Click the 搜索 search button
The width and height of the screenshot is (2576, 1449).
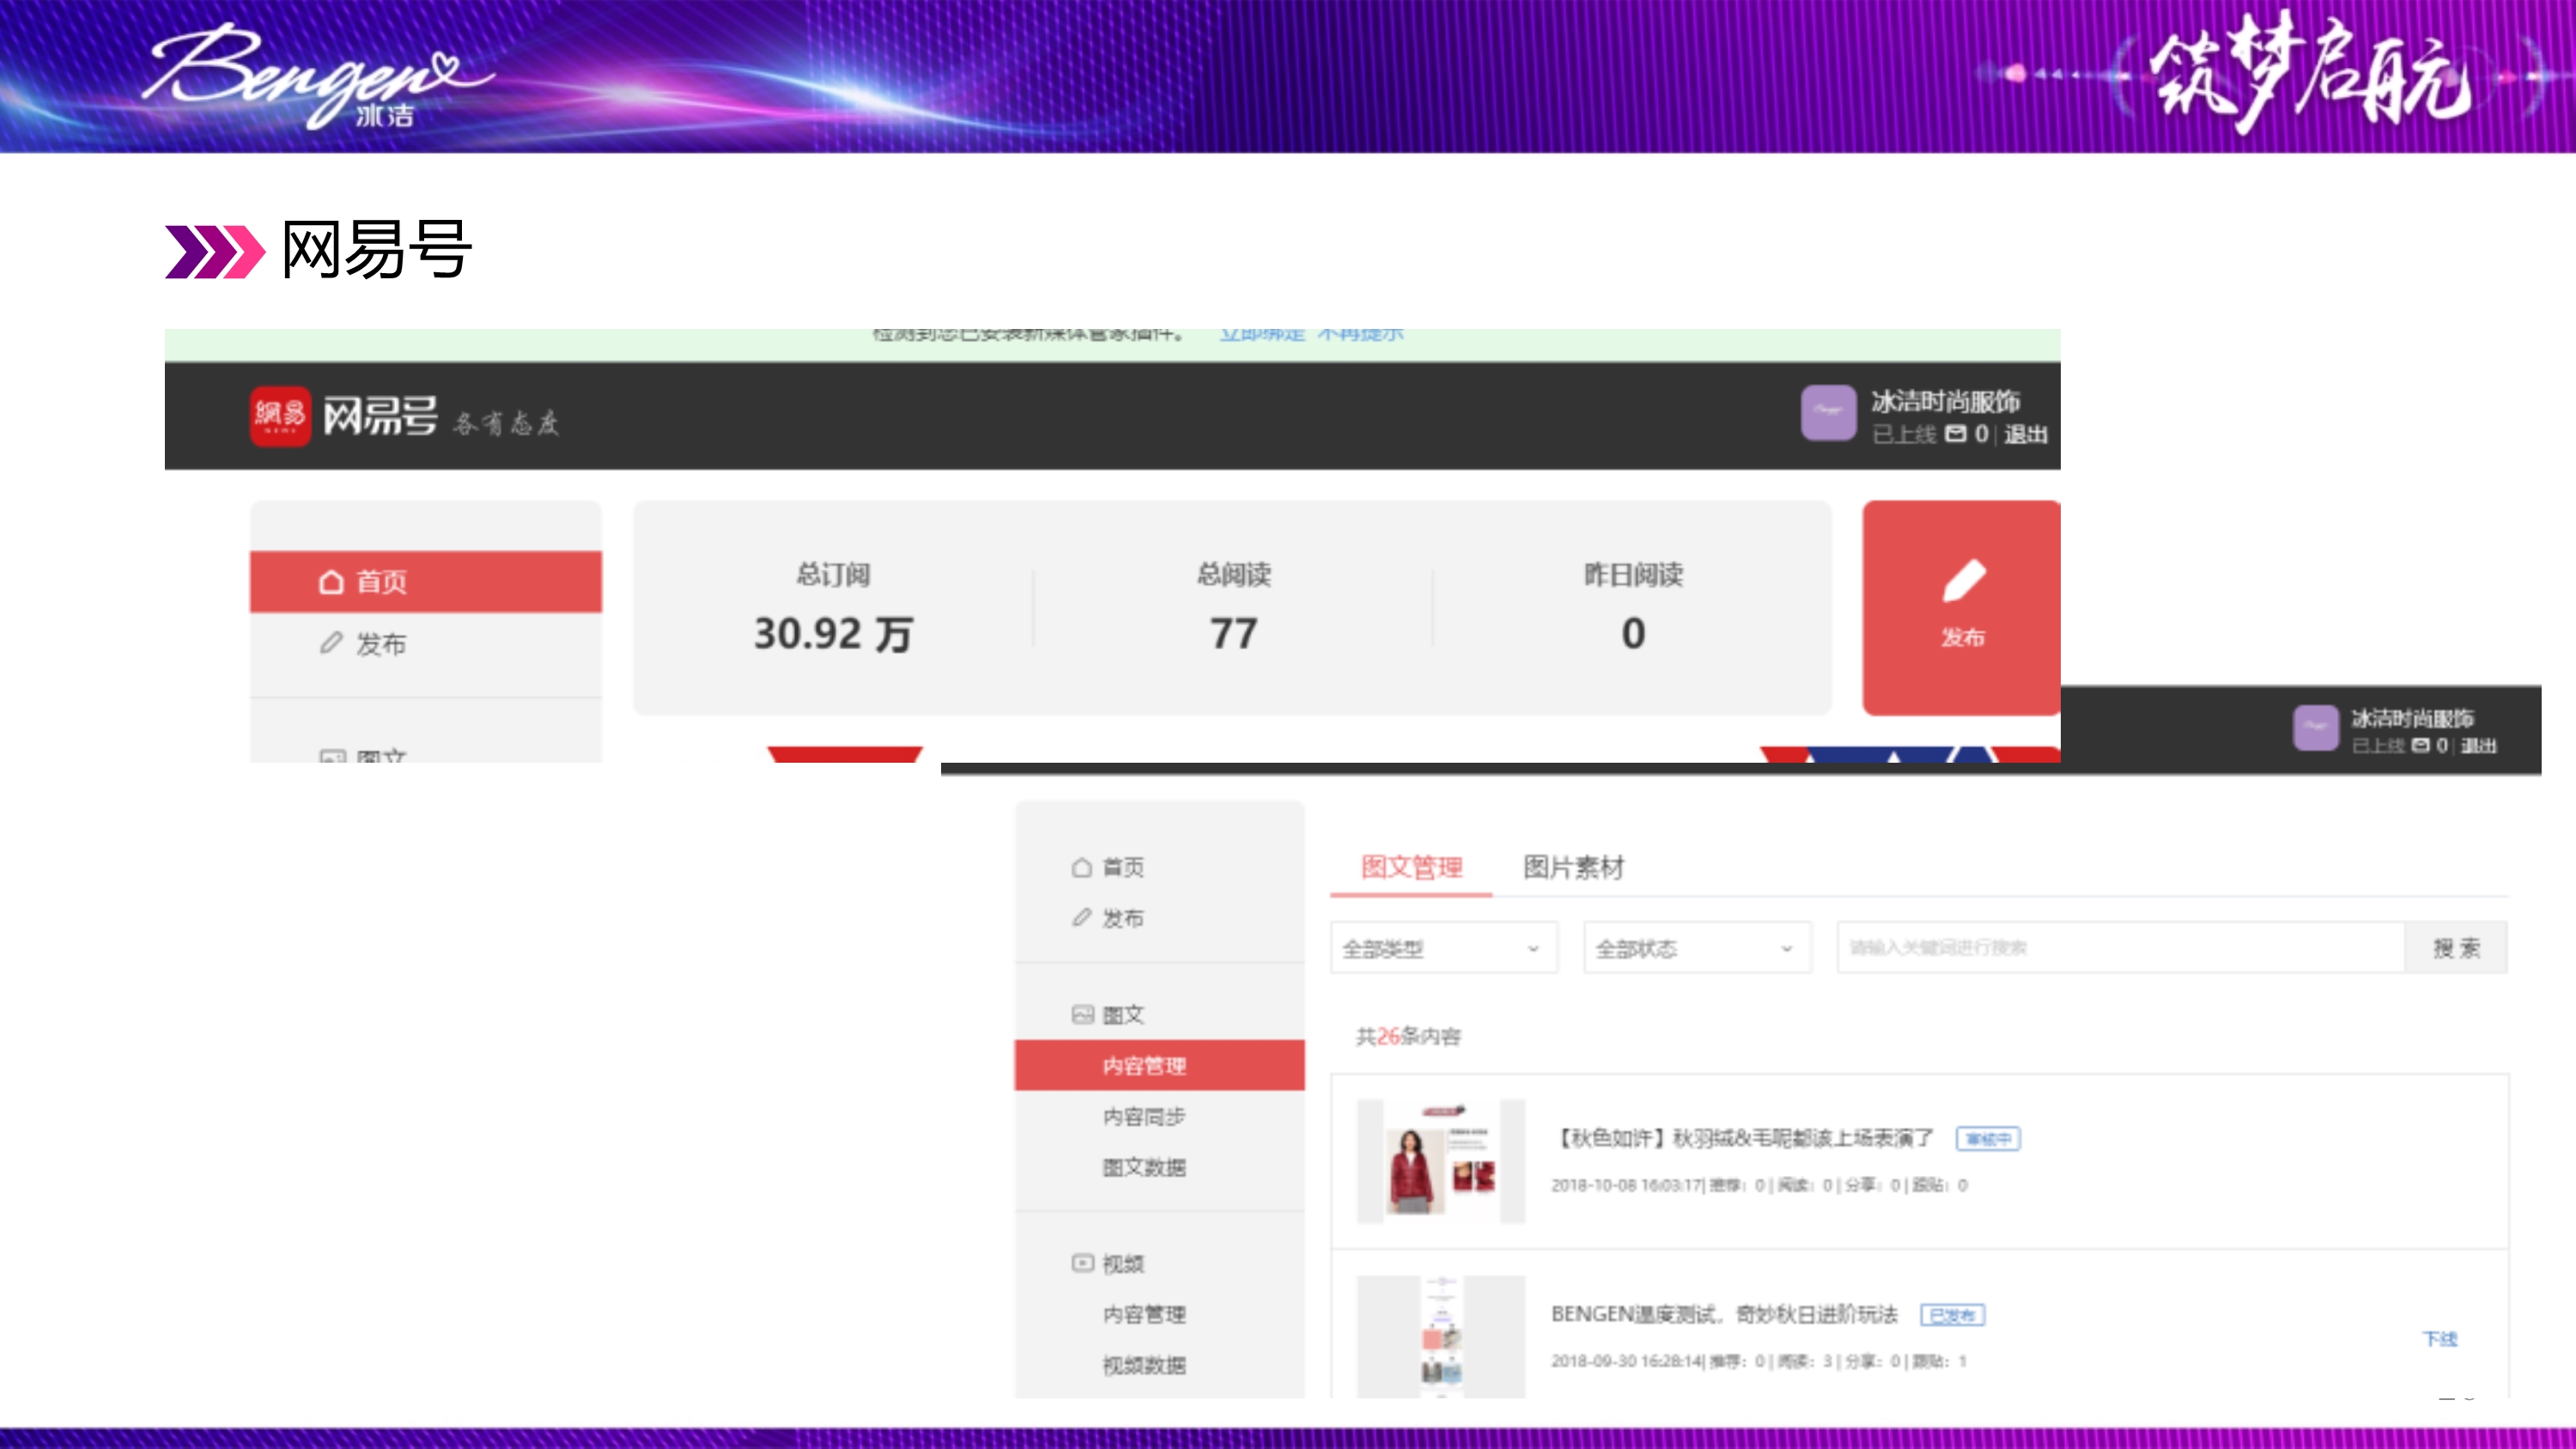pos(2456,947)
